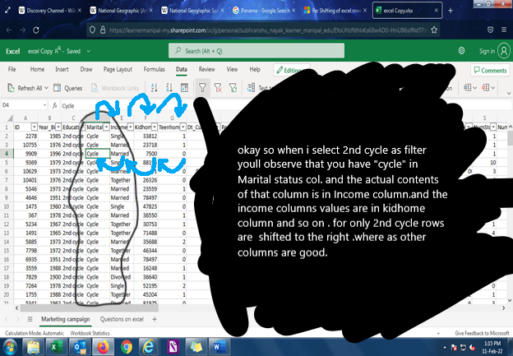Launch Firefox from the taskbar
Screen dimensions: 513x356
pos(103,347)
